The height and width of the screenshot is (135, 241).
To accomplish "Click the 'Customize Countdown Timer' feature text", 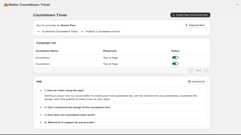I will (60, 31).
